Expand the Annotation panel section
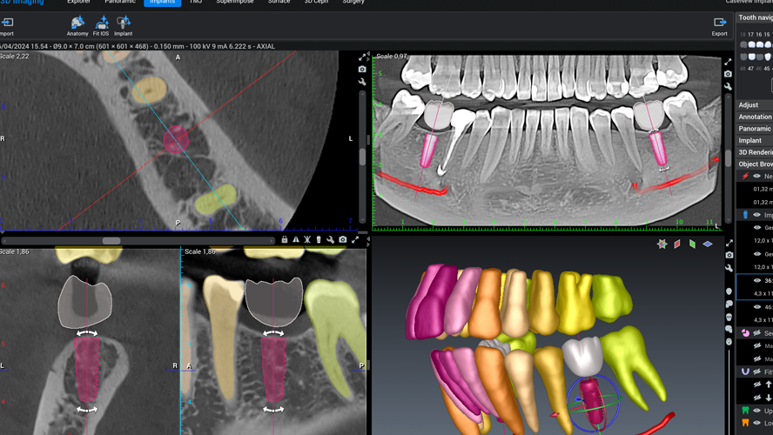Screen dimensions: 773x435 click(754, 117)
